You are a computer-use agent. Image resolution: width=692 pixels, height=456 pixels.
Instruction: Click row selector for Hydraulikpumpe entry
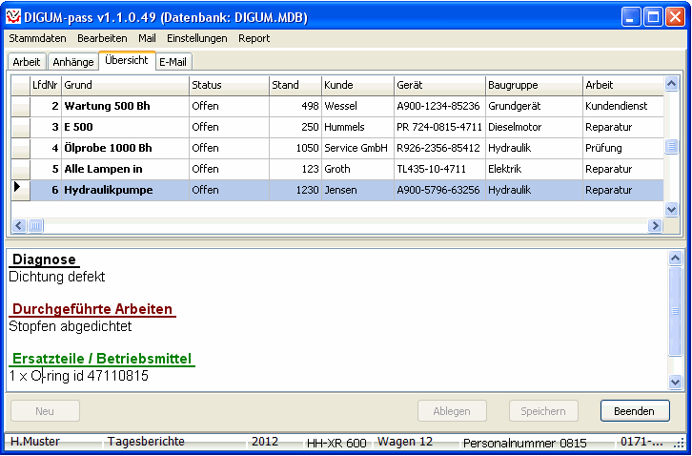[x=20, y=190]
